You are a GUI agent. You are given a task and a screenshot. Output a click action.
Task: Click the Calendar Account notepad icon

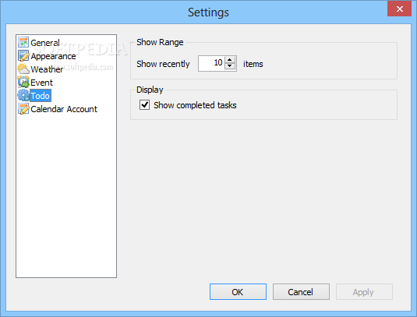tap(23, 109)
